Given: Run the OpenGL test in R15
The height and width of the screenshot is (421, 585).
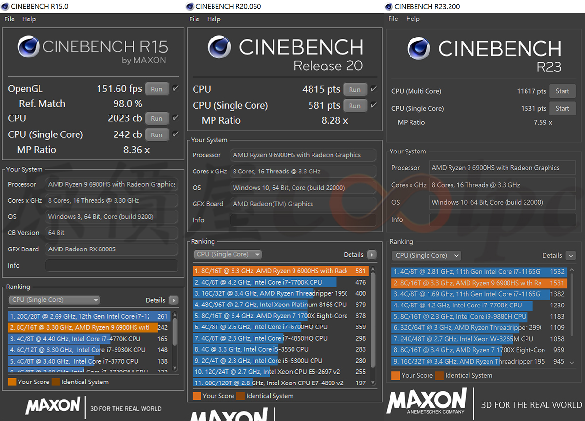Looking at the screenshot, I should click(156, 89).
